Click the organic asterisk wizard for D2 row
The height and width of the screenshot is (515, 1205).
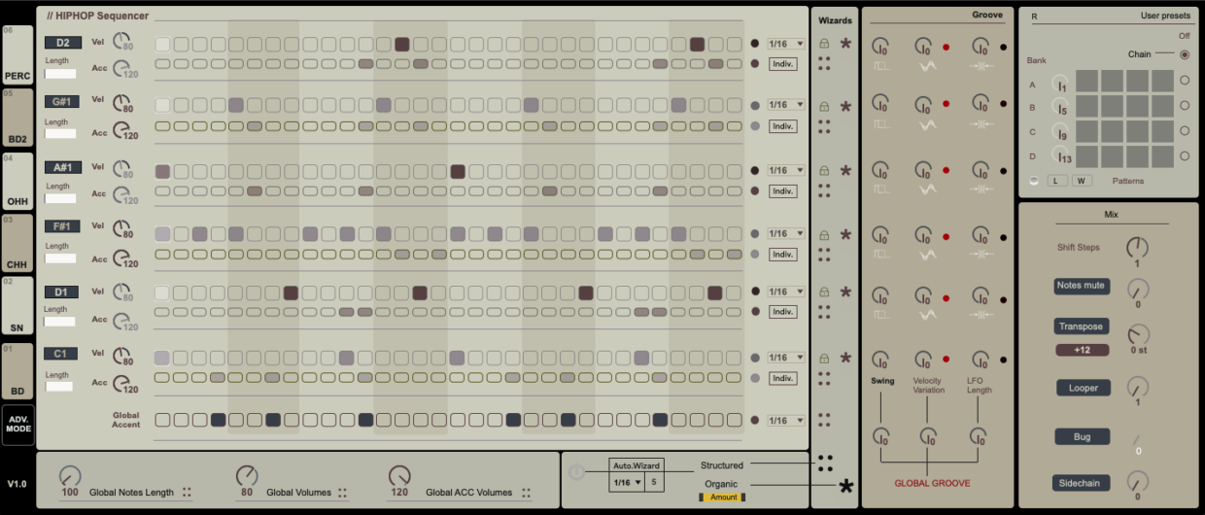845,44
